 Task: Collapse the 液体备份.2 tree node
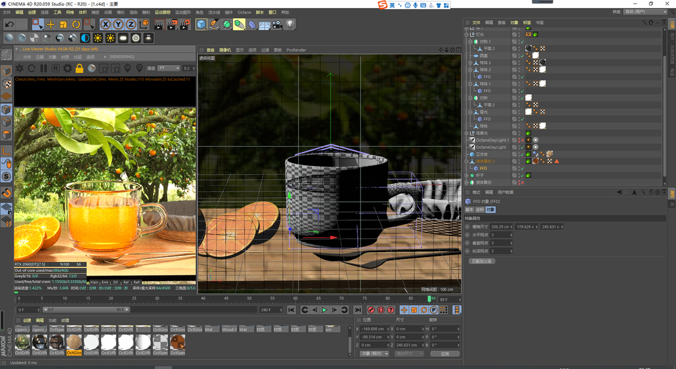point(466,161)
